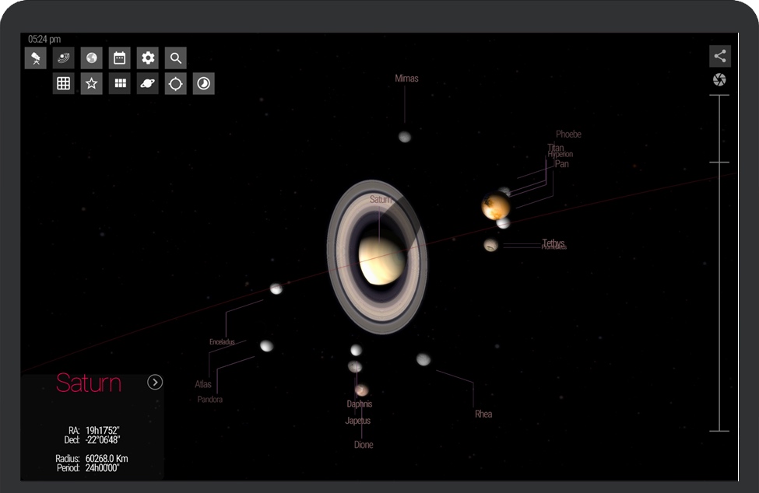
Task: Click the Radius value 60268.0 Km
Action: (107, 458)
